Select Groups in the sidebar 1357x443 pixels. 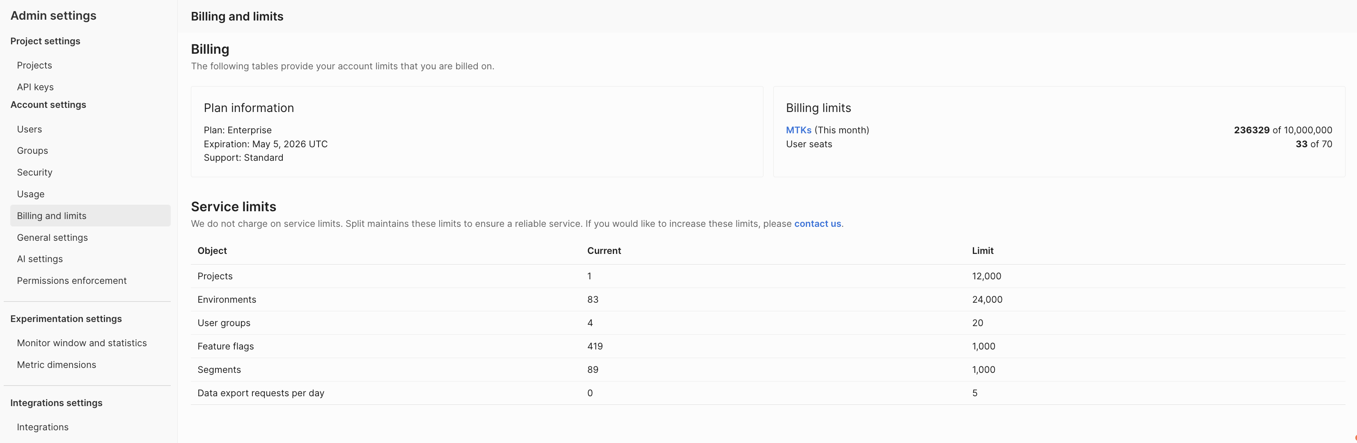tap(33, 151)
